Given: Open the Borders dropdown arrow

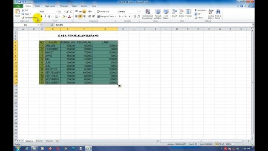Looking at the screenshot, I should pyautogui.click(x=59, y=16).
